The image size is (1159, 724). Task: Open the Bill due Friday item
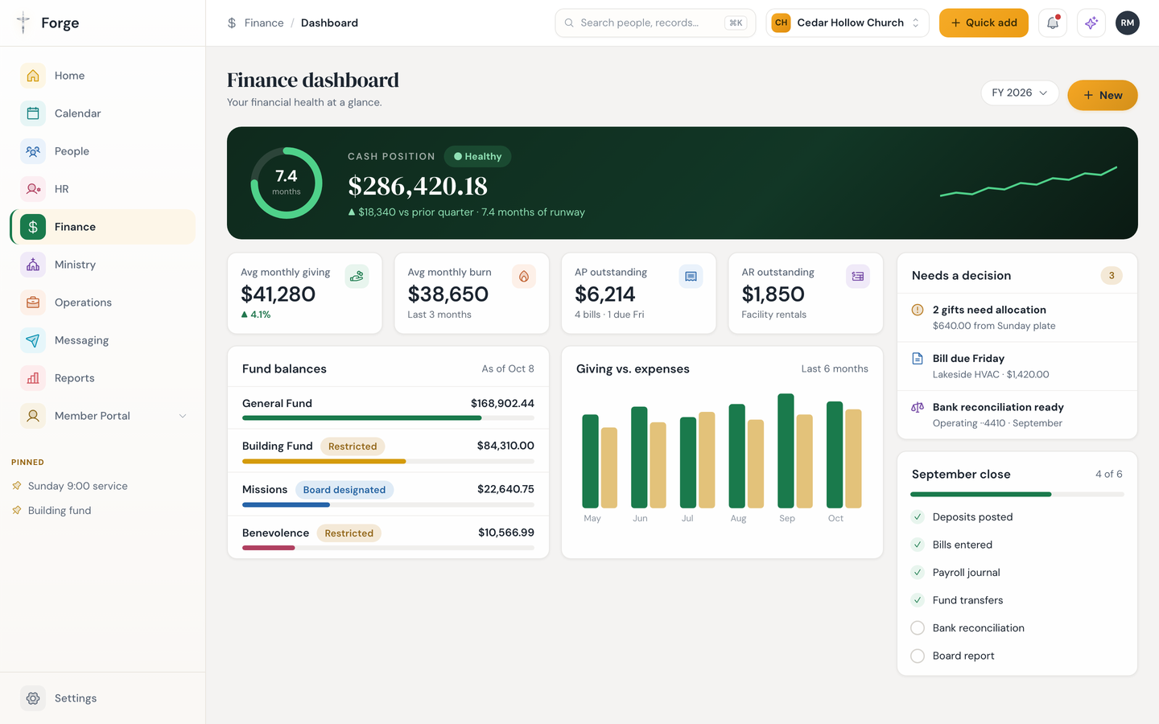click(x=1017, y=366)
